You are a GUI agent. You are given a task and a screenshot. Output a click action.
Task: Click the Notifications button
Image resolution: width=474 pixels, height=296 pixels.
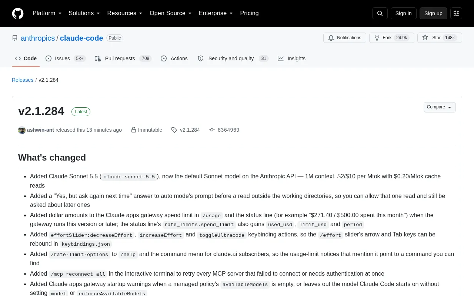coord(345,38)
